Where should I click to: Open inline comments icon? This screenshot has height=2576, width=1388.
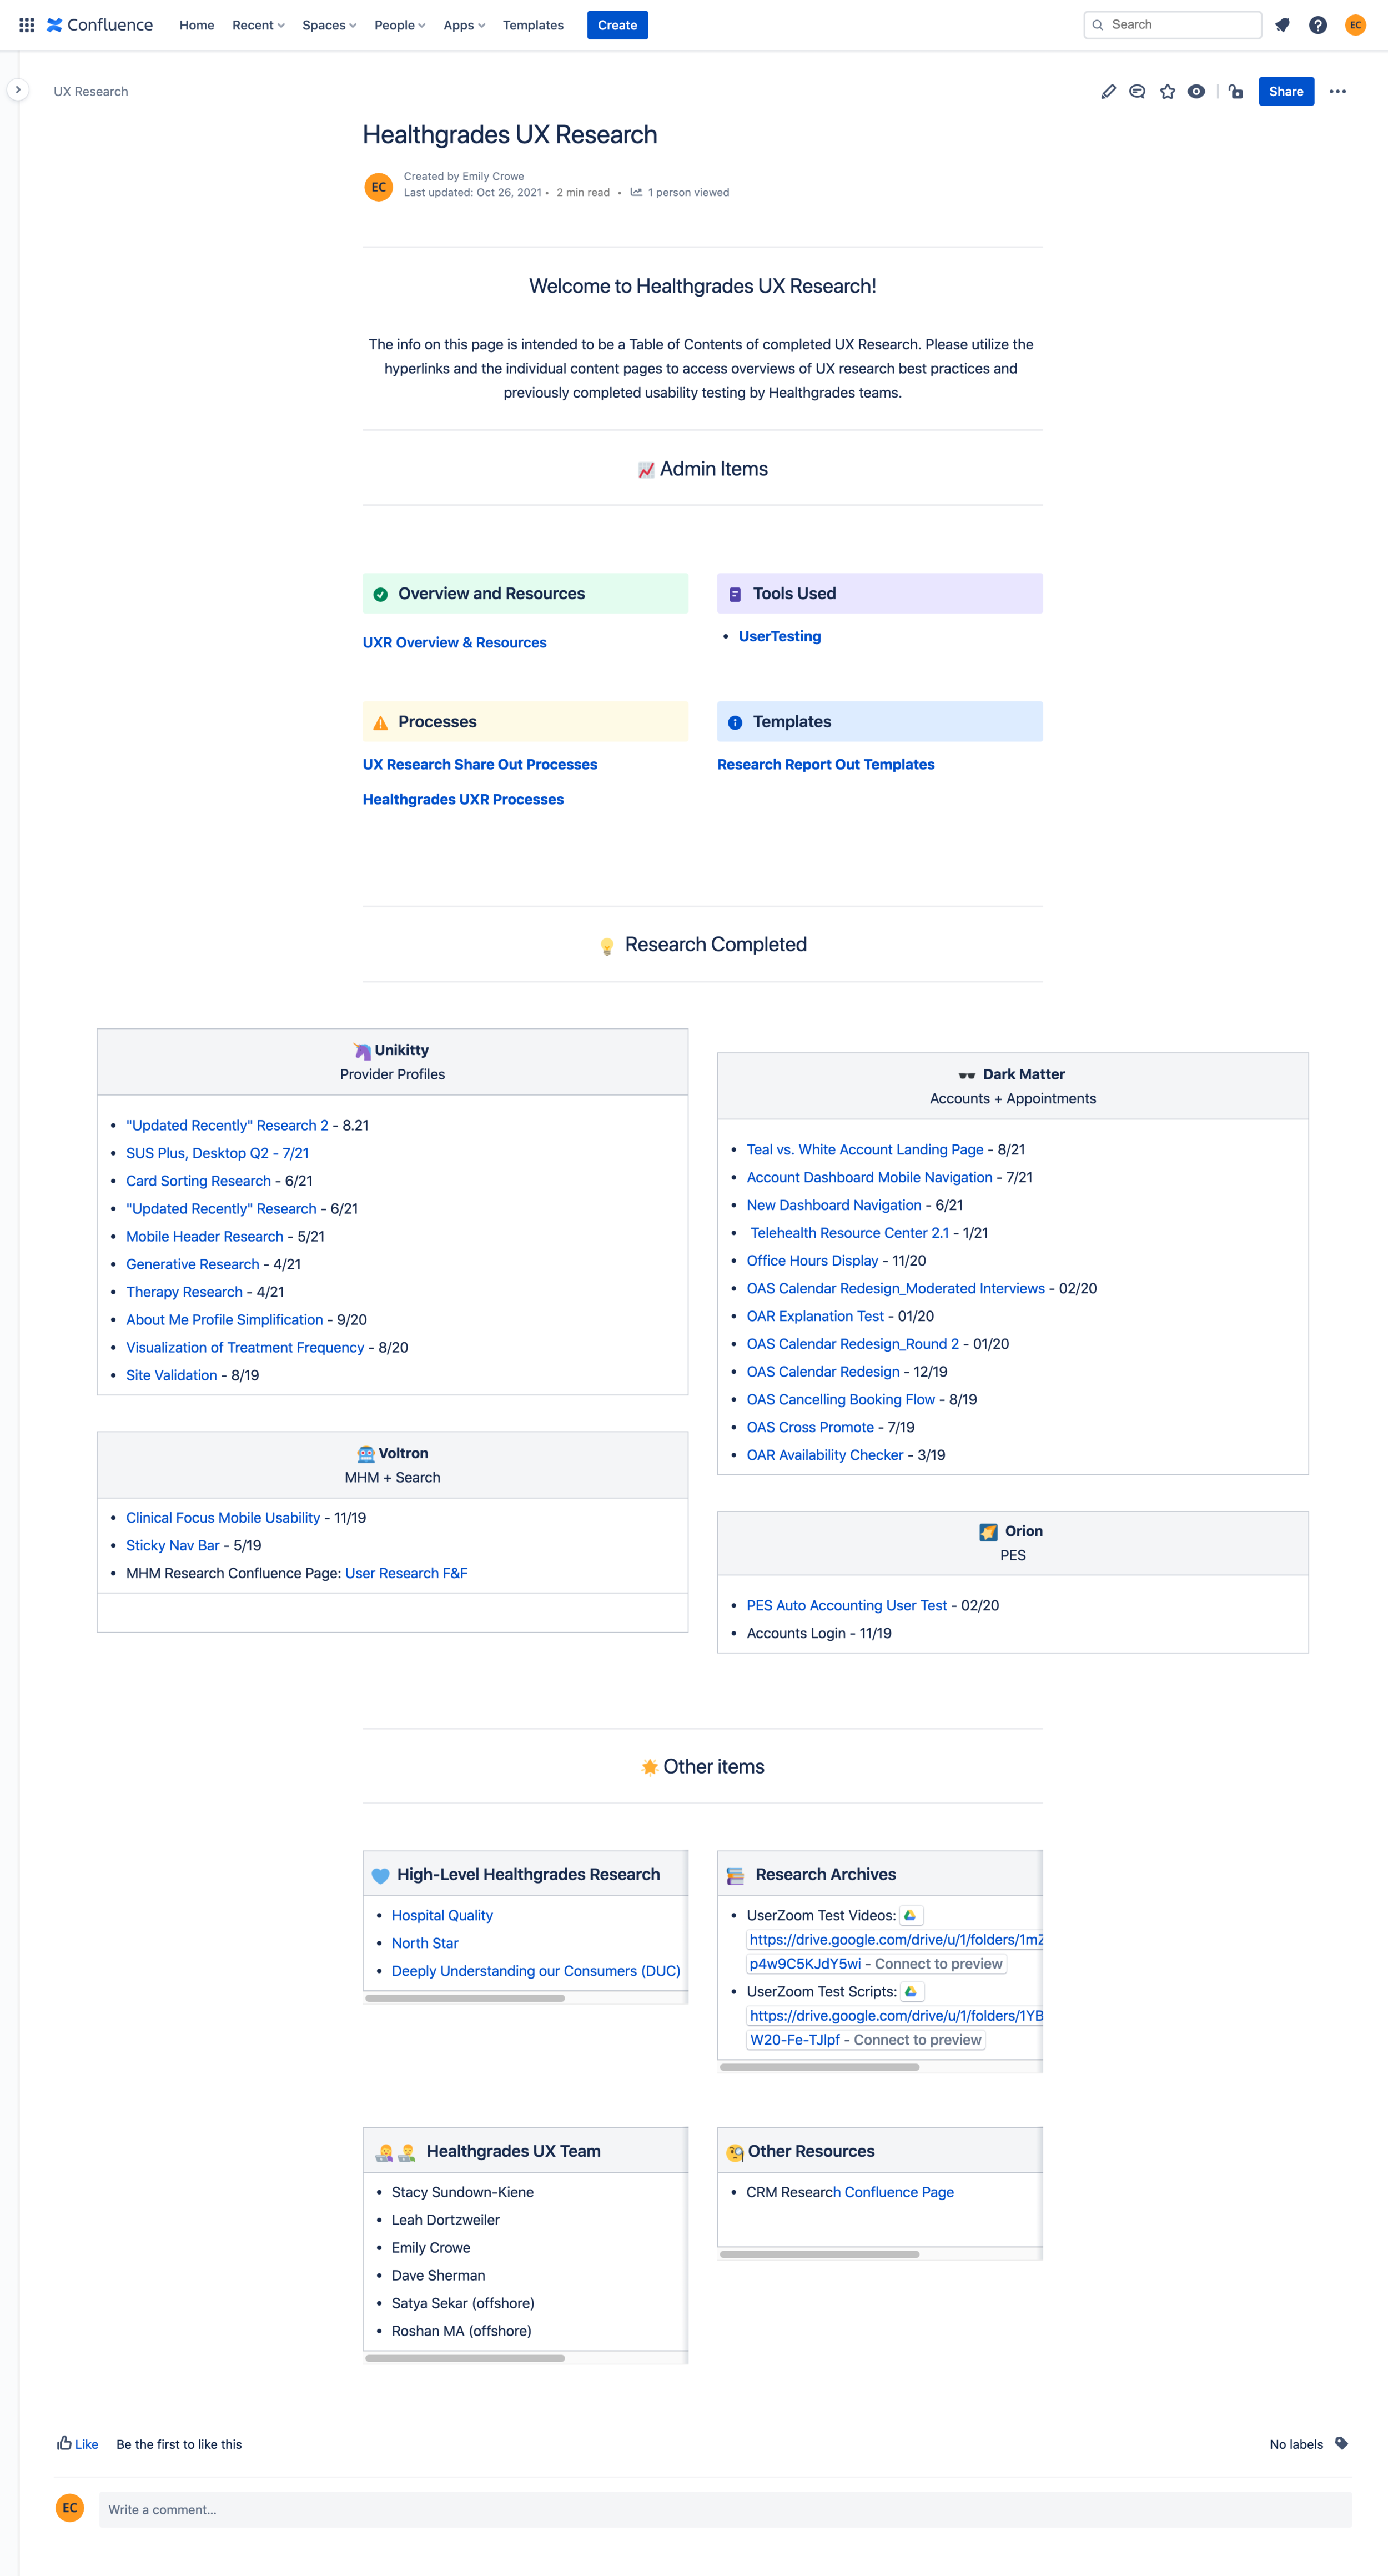pyautogui.click(x=1137, y=92)
